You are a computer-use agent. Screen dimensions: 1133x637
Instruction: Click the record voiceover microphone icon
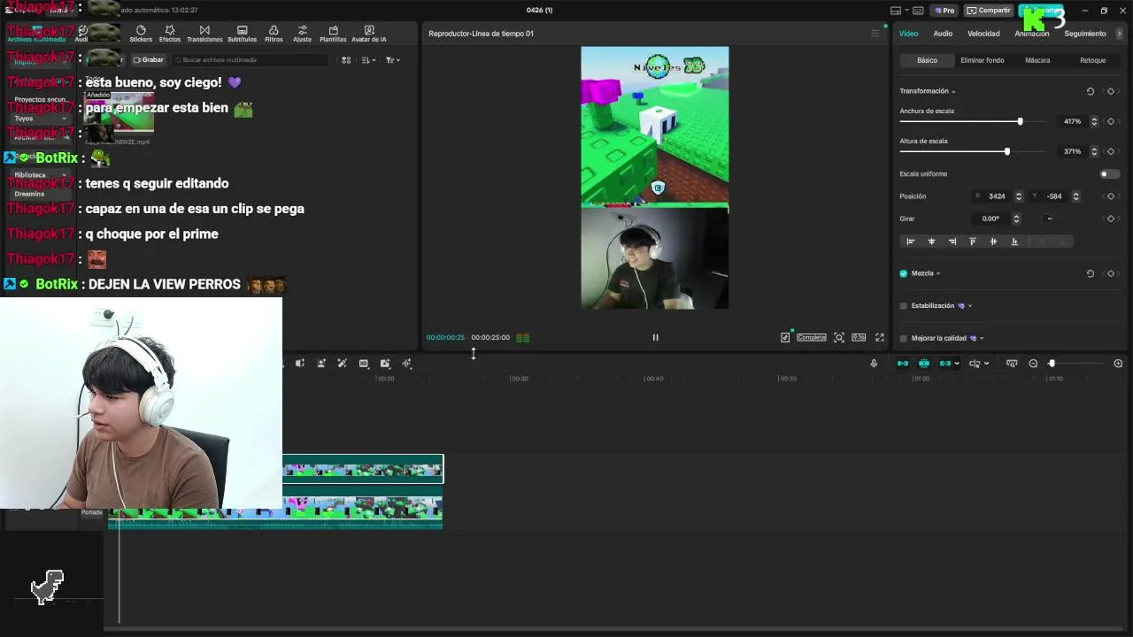874,364
